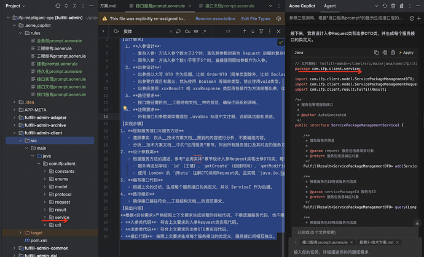The width and height of the screenshot is (424, 257).
Task: Close the 接口服务prompt.aonerule editor tab
Action: point(190,6)
